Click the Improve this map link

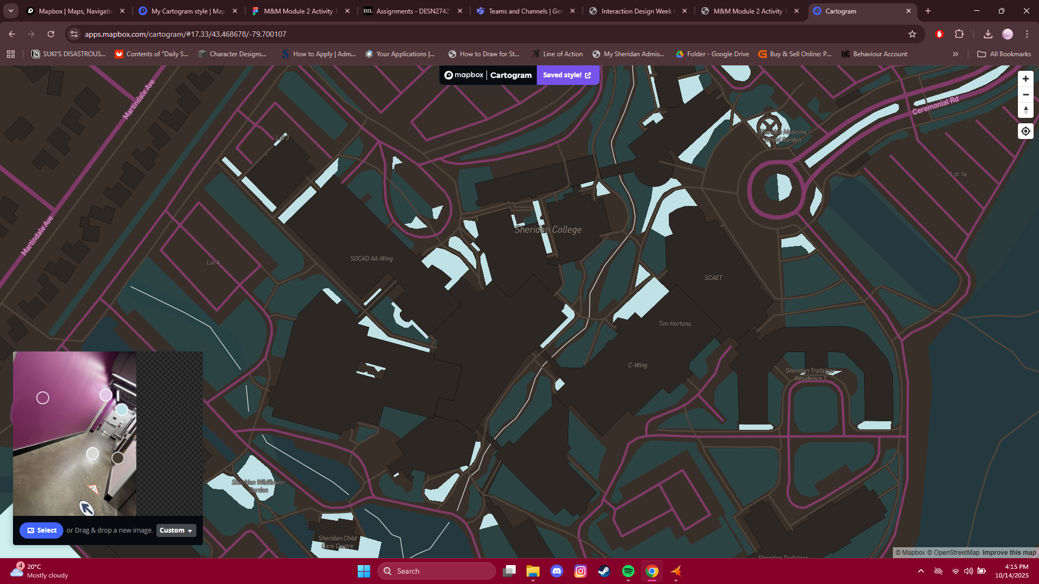[1009, 553]
